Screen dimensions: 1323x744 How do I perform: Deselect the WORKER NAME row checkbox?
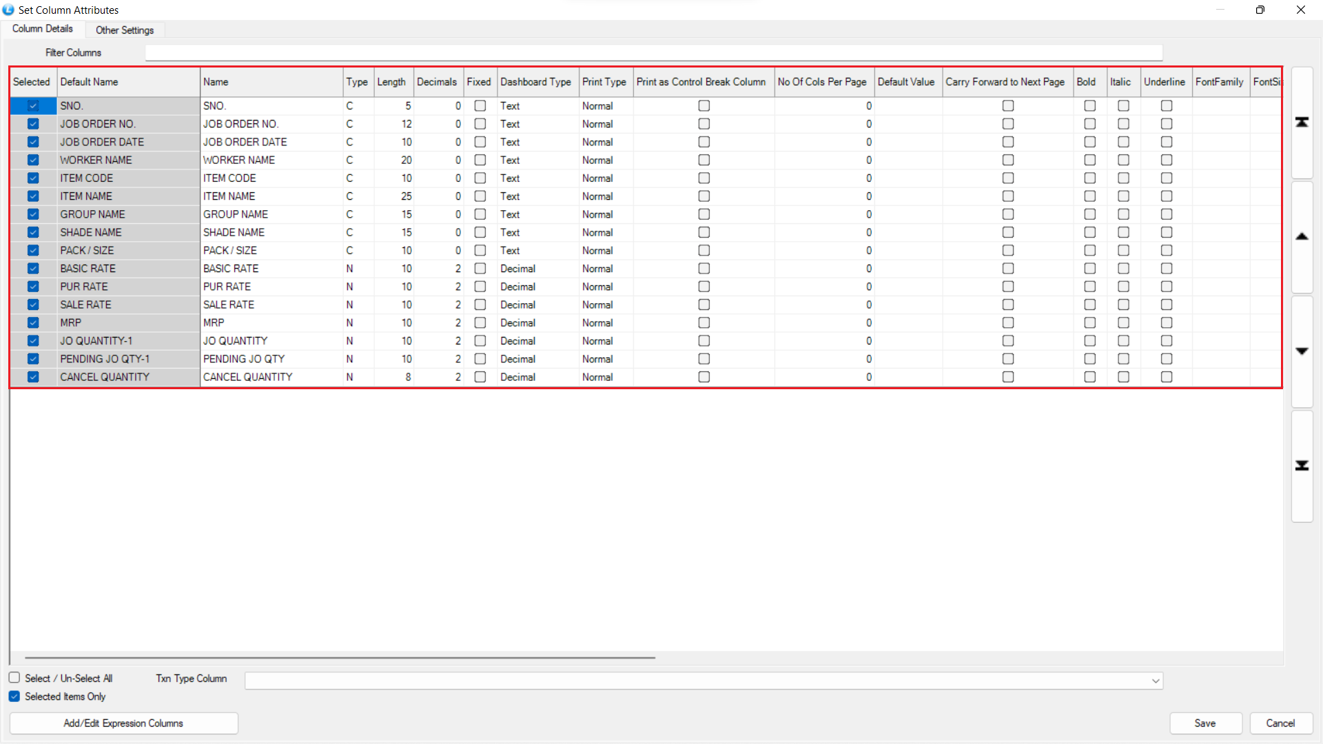pos(33,160)
